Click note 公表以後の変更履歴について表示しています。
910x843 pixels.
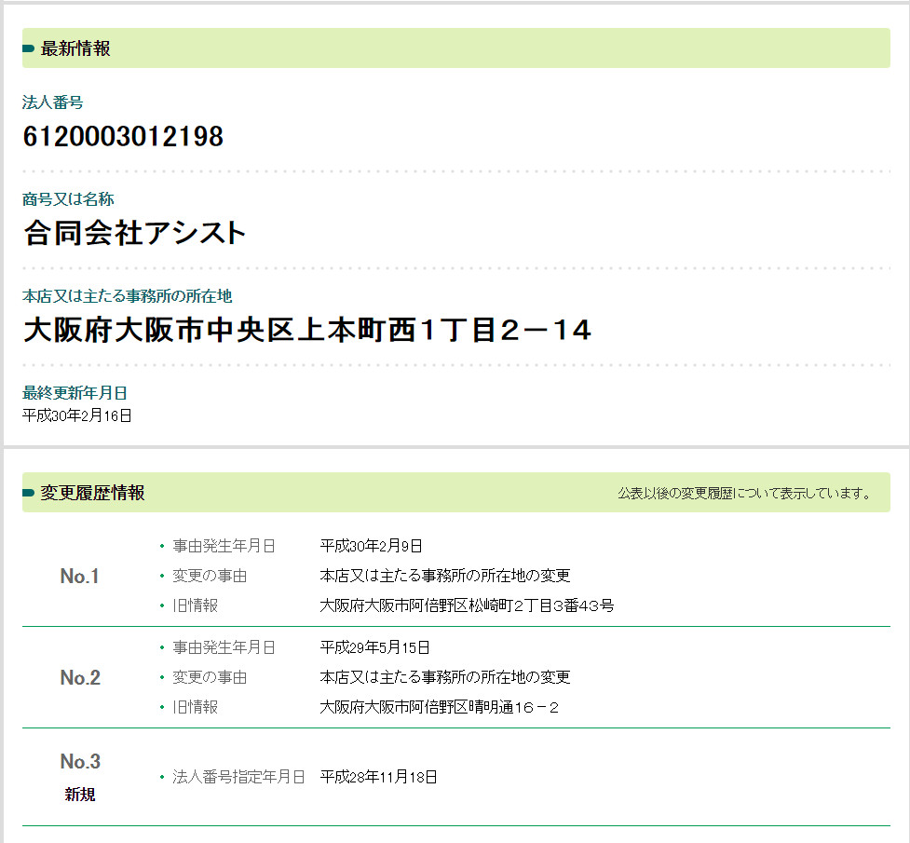point(744,494)
